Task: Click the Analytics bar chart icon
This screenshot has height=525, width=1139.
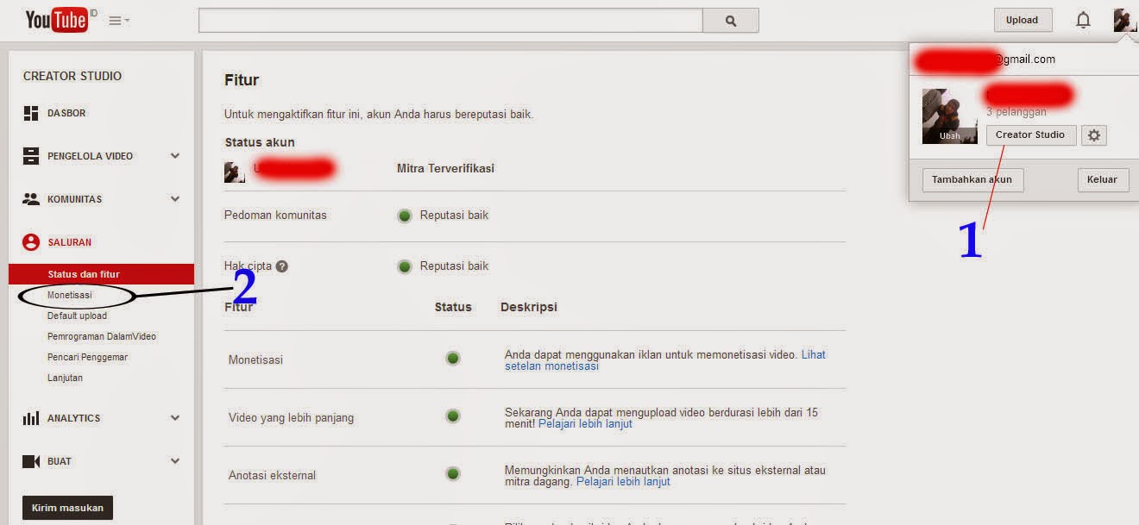Action: (31, 418)
